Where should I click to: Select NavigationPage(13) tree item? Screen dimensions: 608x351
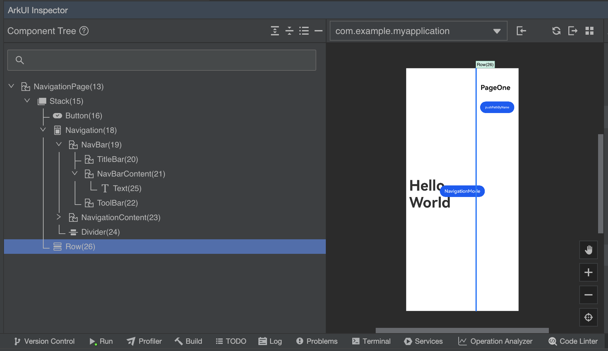(68, 87)
